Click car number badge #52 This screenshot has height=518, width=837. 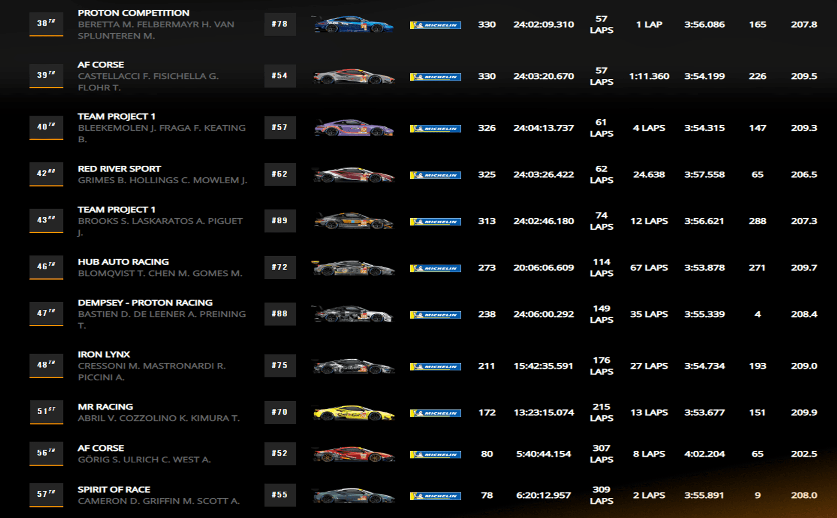[280, 454]
